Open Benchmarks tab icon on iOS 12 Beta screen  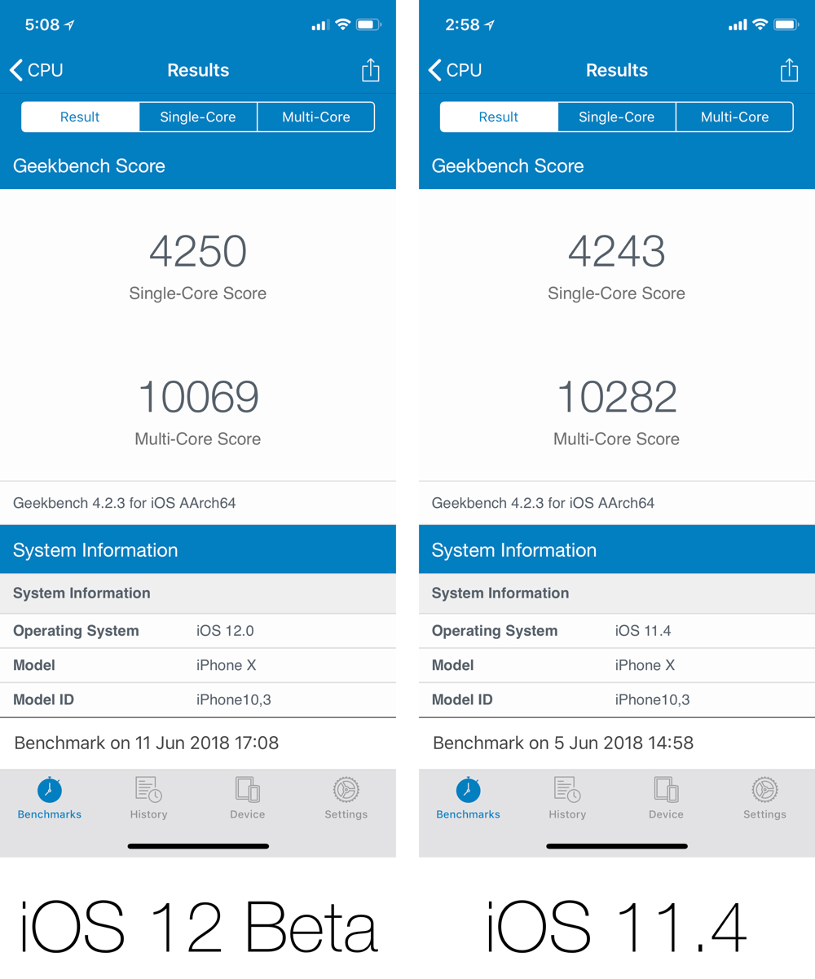pyautogui.click(x=50, y=790)
